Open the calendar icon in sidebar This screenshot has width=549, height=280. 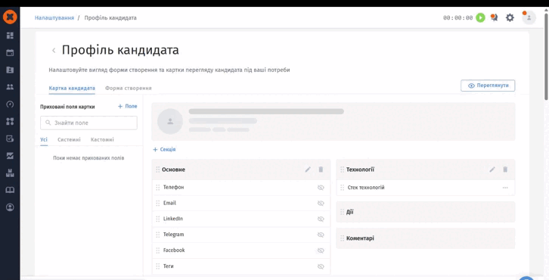[10, 53]
